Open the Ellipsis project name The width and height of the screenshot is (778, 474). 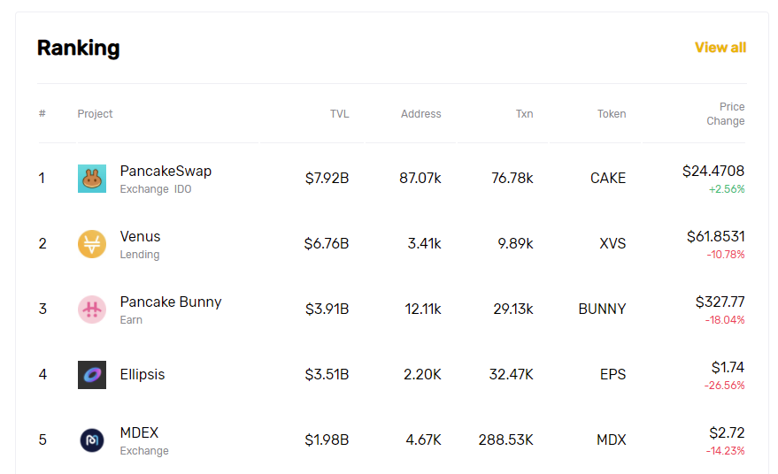pos(143,374)
